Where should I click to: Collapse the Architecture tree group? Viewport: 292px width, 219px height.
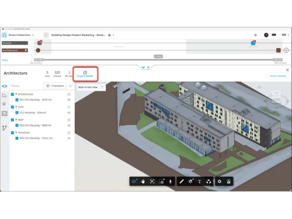pos(16,94)
